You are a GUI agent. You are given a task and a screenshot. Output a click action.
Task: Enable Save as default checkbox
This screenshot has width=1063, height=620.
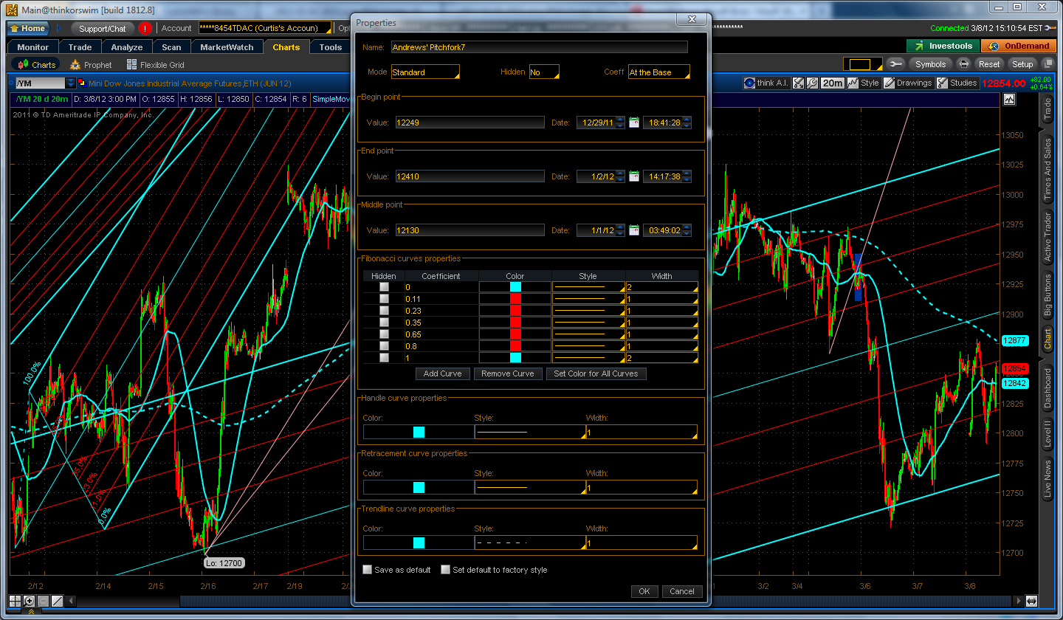pyautogui.click(x=368, y=570)
